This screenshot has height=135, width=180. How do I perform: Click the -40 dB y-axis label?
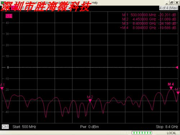(x=7, y=112)
